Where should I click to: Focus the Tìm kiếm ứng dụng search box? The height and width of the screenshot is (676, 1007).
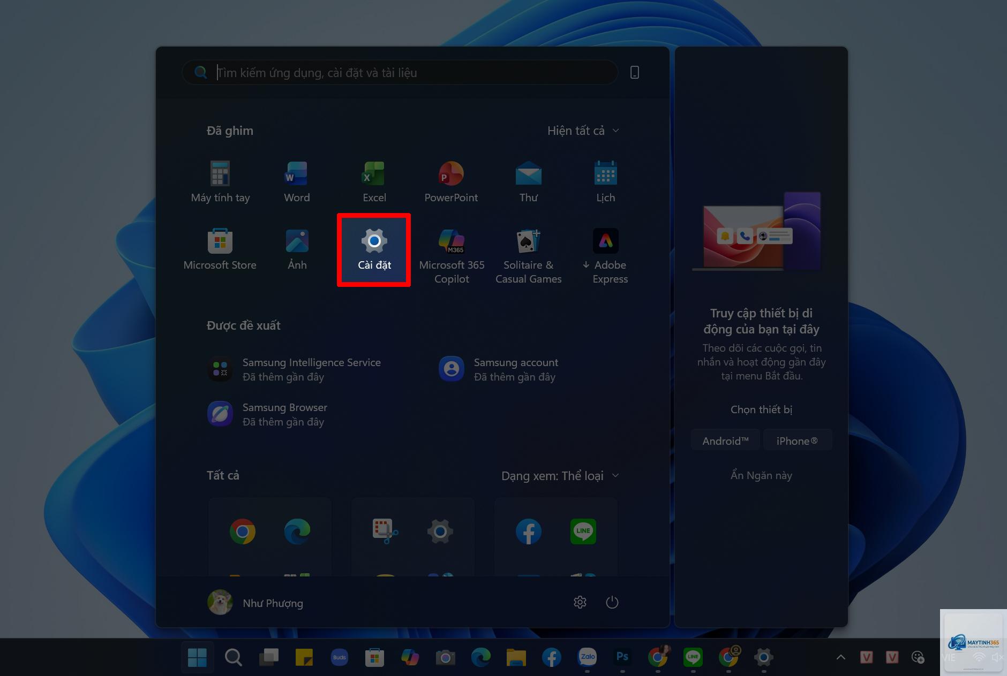(400, 72)
